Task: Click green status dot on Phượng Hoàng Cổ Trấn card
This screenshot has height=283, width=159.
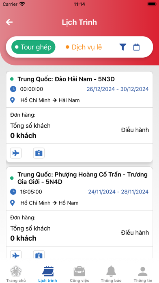Action: [x=12, y=178]
